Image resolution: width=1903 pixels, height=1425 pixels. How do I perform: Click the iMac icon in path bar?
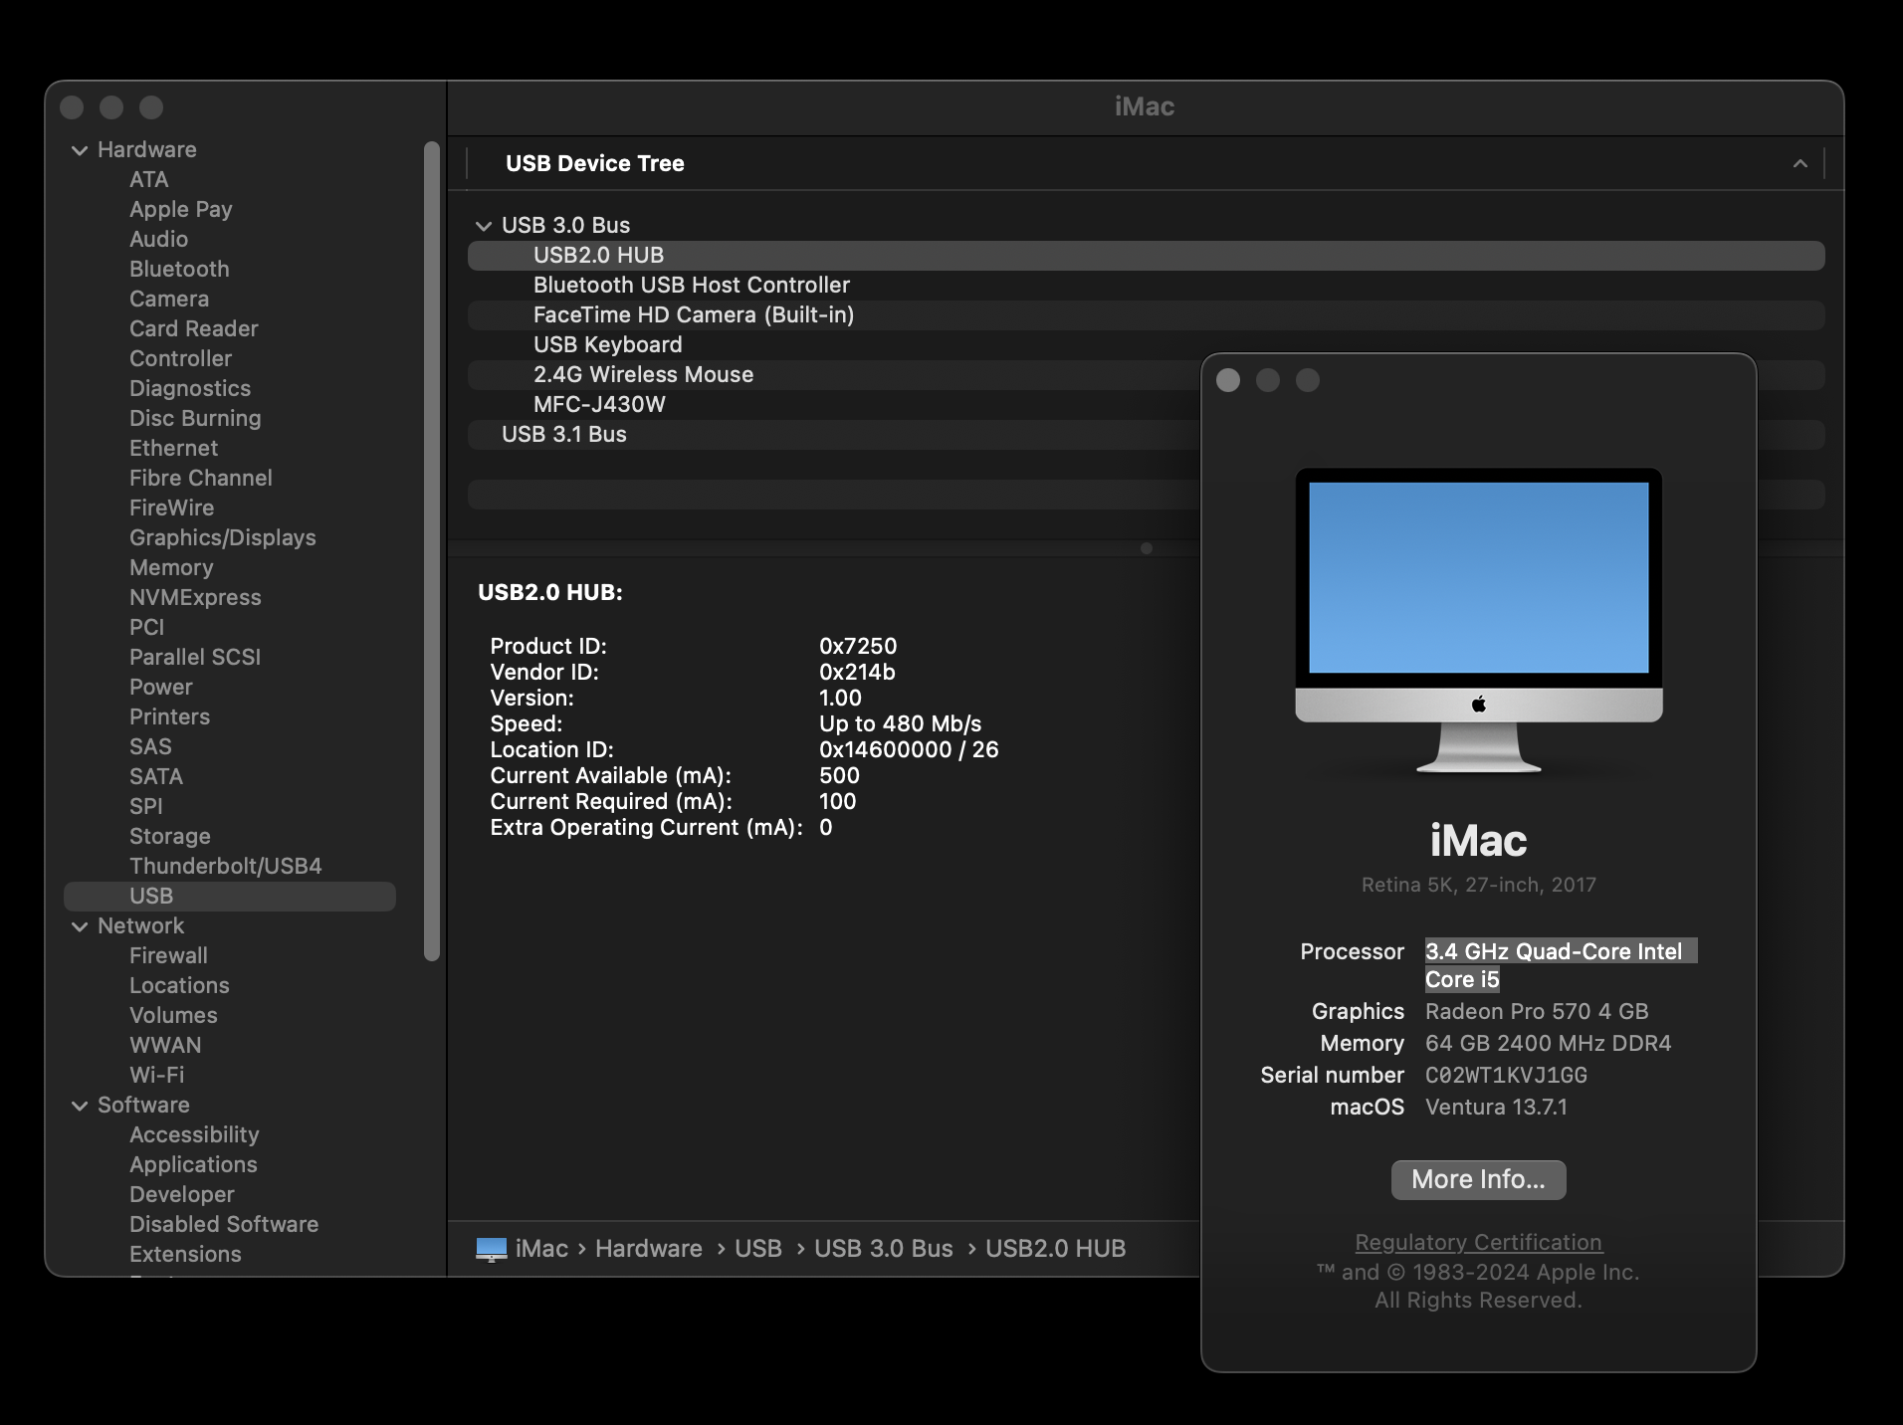492,1249
